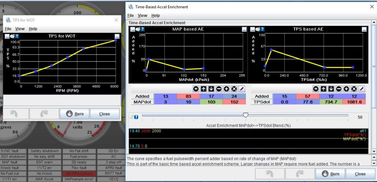Click the plus icon in TPSdot table toolbar
377x182 pixels.
coord(346,89)
